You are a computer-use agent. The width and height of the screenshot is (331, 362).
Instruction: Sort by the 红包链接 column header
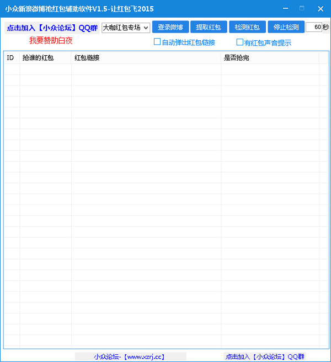(x=146, y=57)
